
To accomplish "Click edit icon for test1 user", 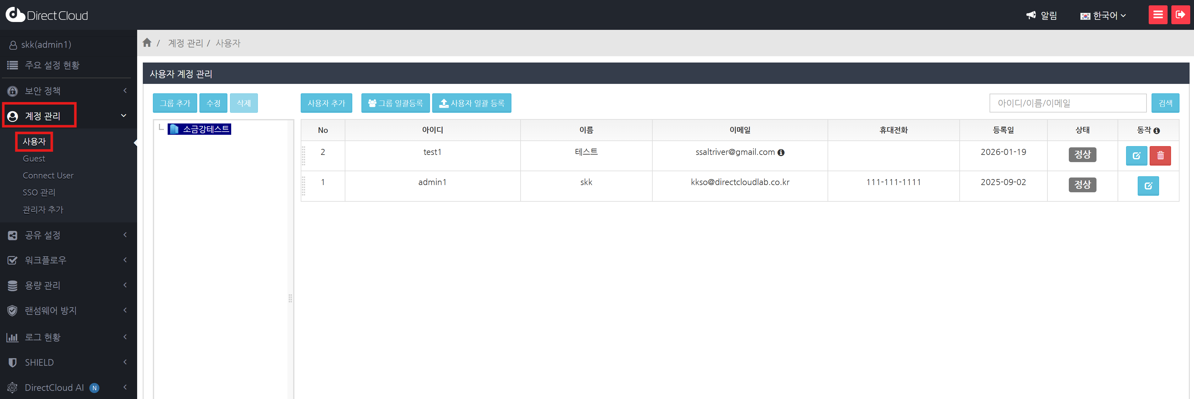I will [1136, 156].
